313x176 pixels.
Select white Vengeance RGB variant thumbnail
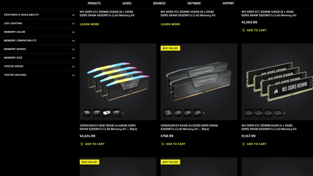pyautogui.click(x=107, y=113)
